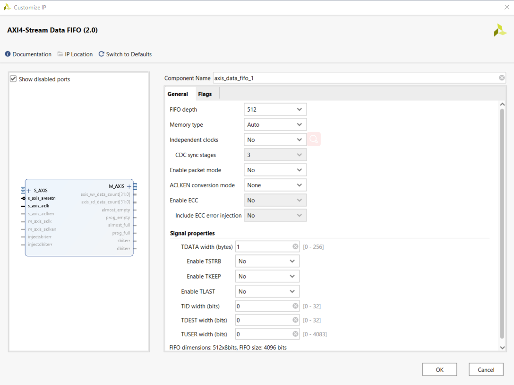514x385 pixels.
Task: Switch to the Flags tab
Action: [x=205, y=94]
